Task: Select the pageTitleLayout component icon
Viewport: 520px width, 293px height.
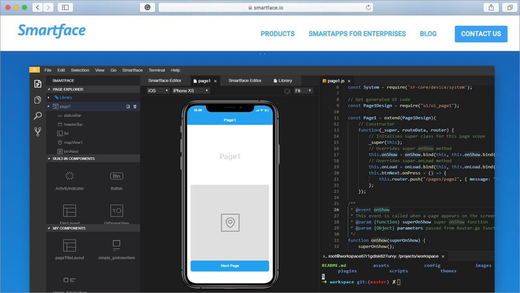Action: pos(70,245)
